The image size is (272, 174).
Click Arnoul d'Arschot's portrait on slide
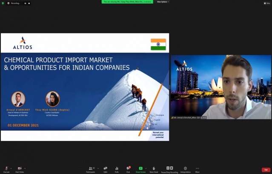click(x=18, y=99)
